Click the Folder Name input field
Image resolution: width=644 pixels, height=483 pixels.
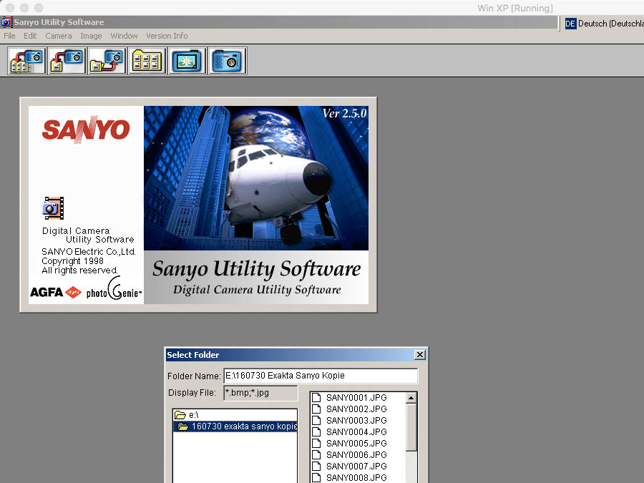tap(321, 376)
